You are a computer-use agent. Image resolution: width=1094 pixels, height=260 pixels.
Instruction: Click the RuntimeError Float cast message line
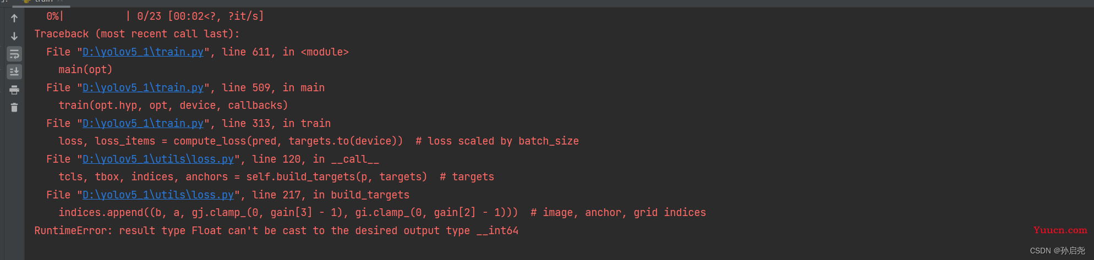point(276,231)
